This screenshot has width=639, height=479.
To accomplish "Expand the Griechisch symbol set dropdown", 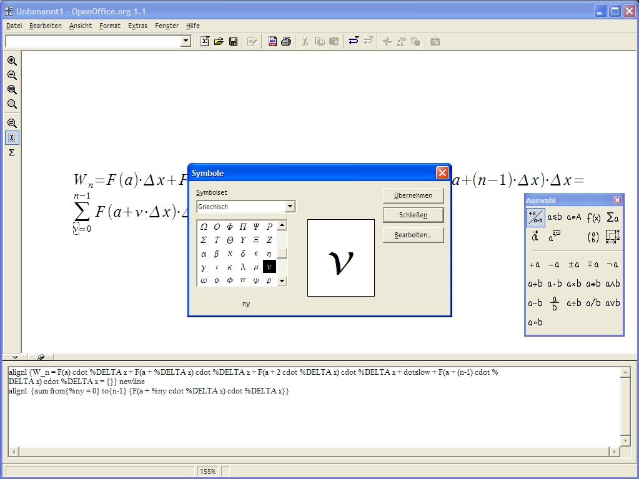I will pyautogui.click(x=290, y=207).
